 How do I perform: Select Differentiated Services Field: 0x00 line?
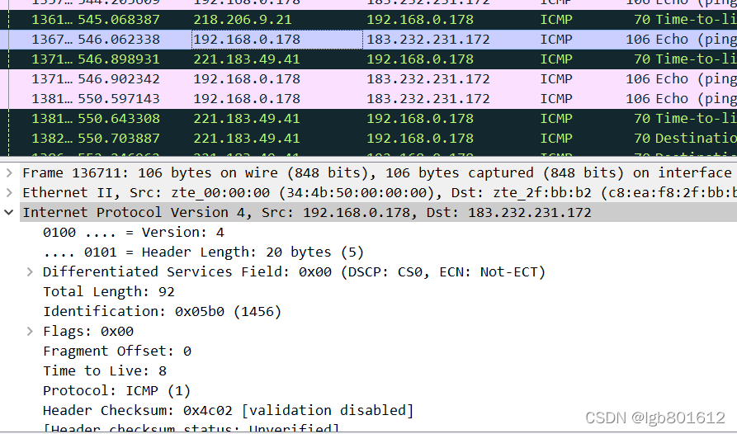pyautogui.click(x=294, y=272)
